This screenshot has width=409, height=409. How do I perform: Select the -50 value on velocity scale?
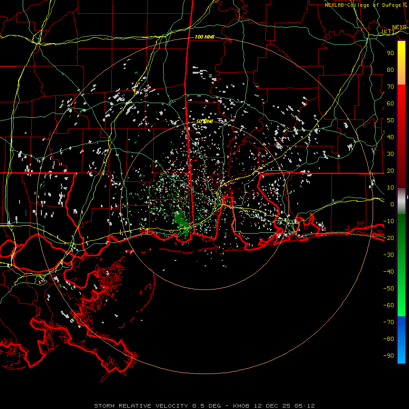[389, 289]
